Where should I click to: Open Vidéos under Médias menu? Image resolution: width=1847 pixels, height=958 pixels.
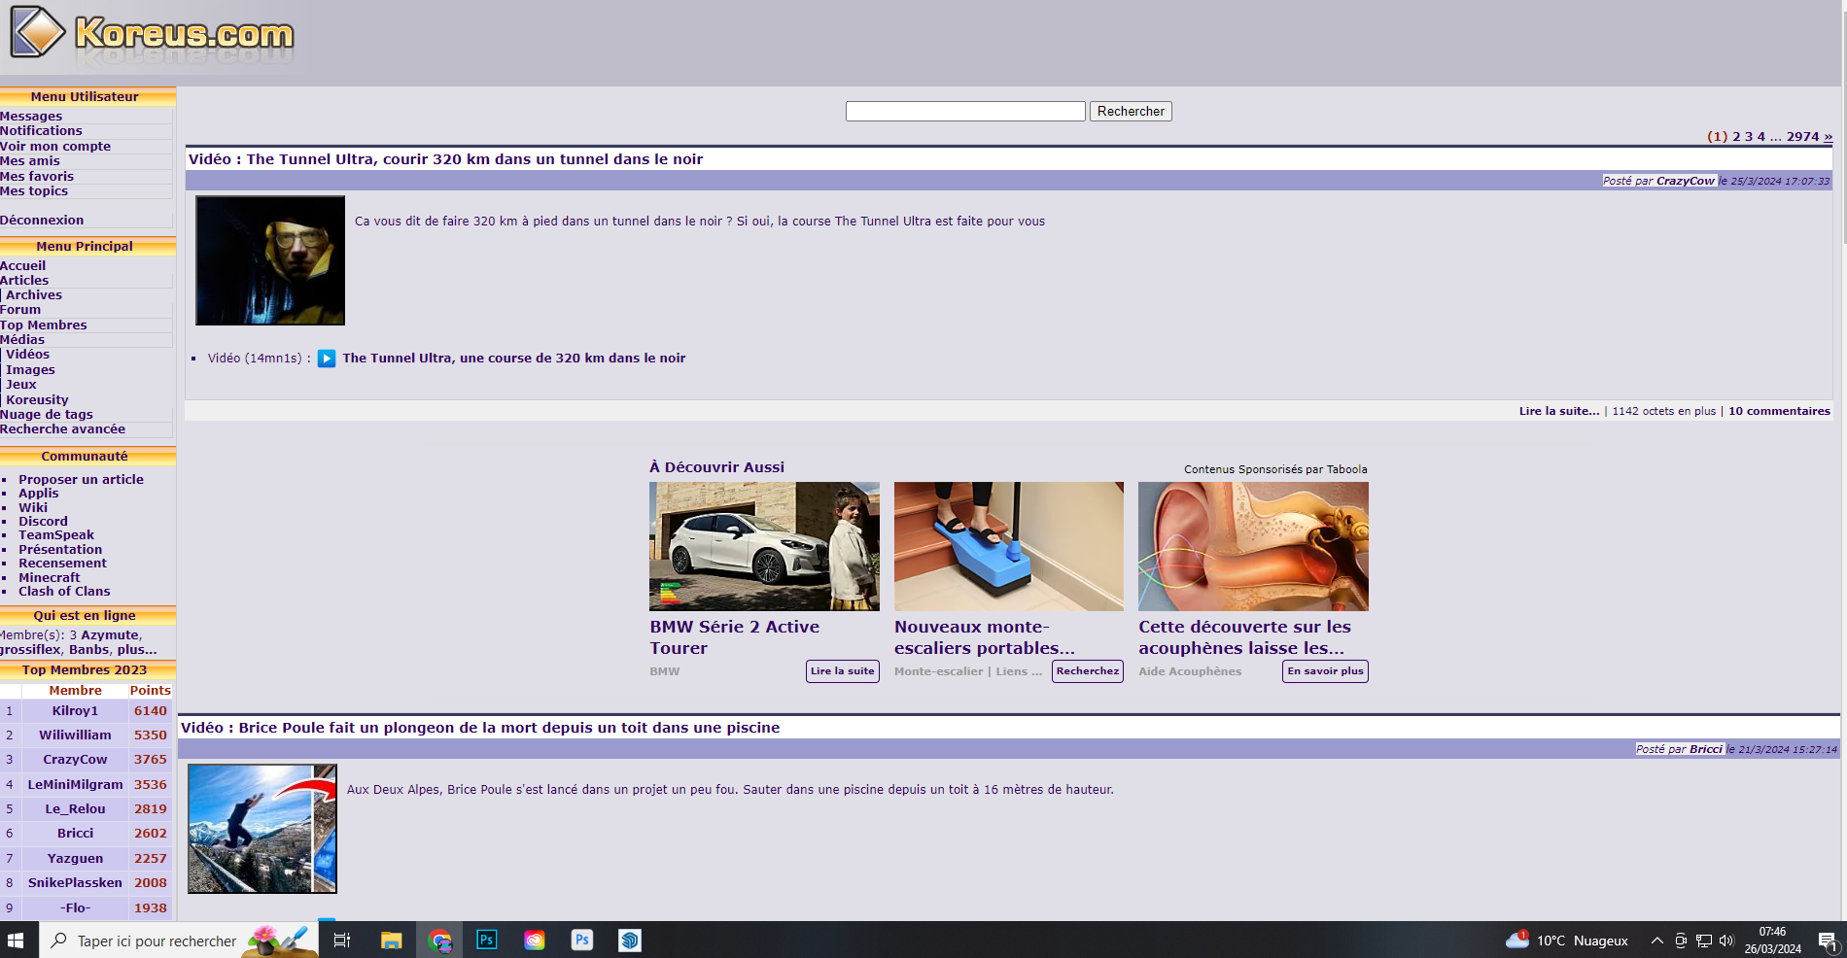tap(27, 355)
